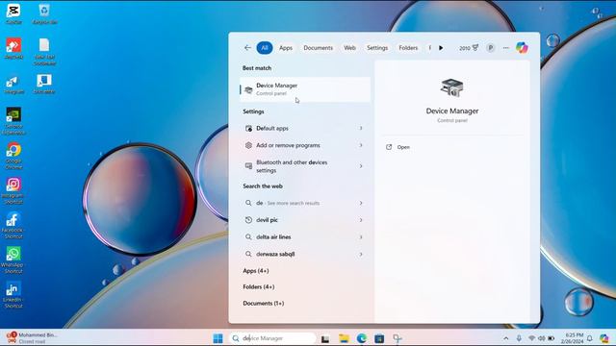Select the GeForce Experience desktop icon
This screenshot has width=616, height=346.
coord(13,121)
